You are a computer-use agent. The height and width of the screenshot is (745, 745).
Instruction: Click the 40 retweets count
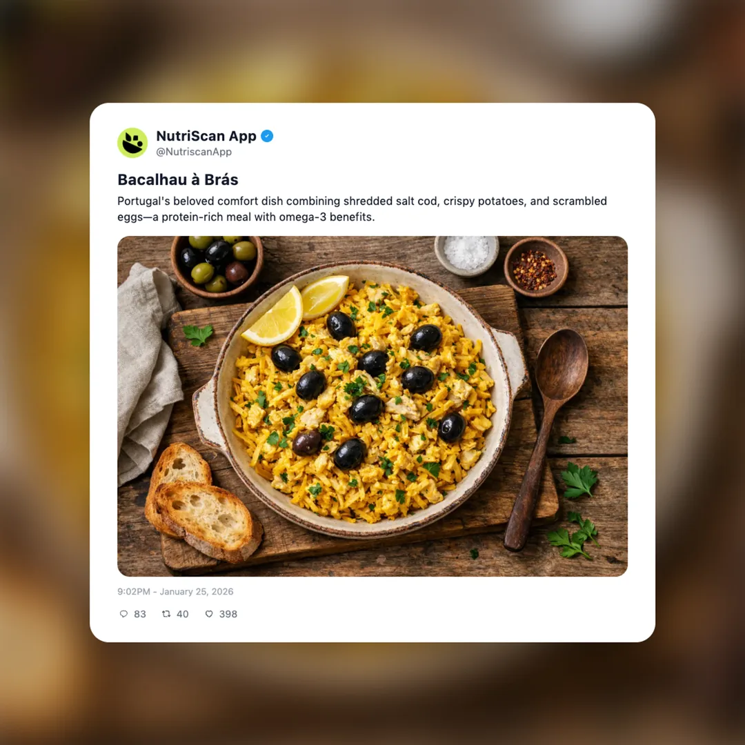(182, 614)
